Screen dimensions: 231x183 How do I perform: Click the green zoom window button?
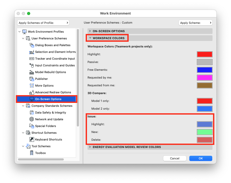click(x=29, y=13)
